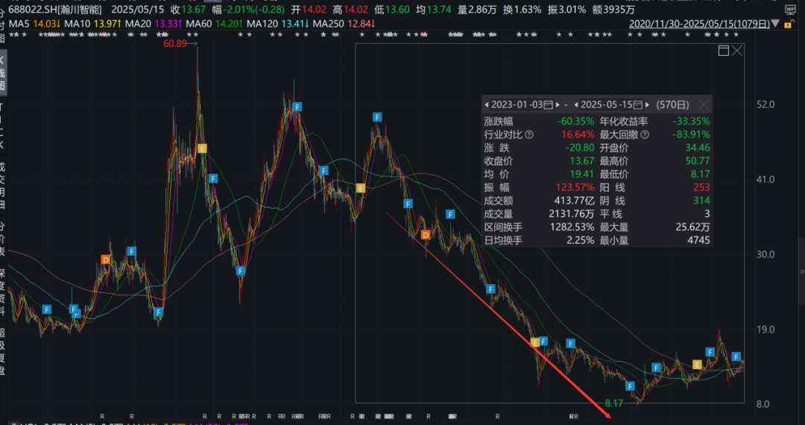Select the MA5 indicator label
Viewport: 805px width, 425px height.
coord(18,25)
